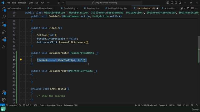Go forward with the navigation arrow

62,3
